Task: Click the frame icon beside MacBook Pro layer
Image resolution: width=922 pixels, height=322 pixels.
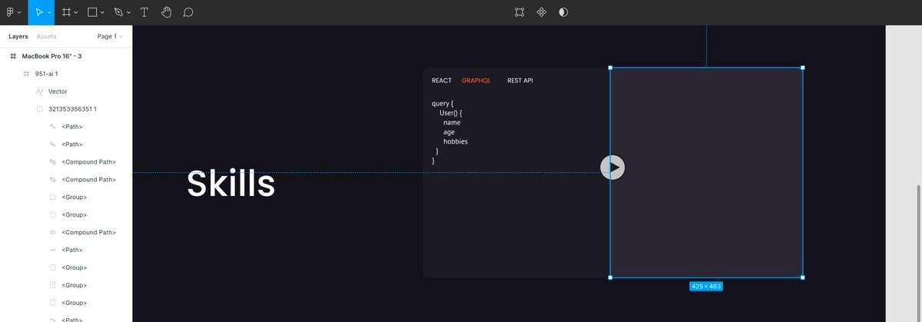Action: [13, 56]
